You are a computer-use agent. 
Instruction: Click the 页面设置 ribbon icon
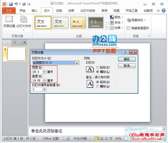click(9, 22)
